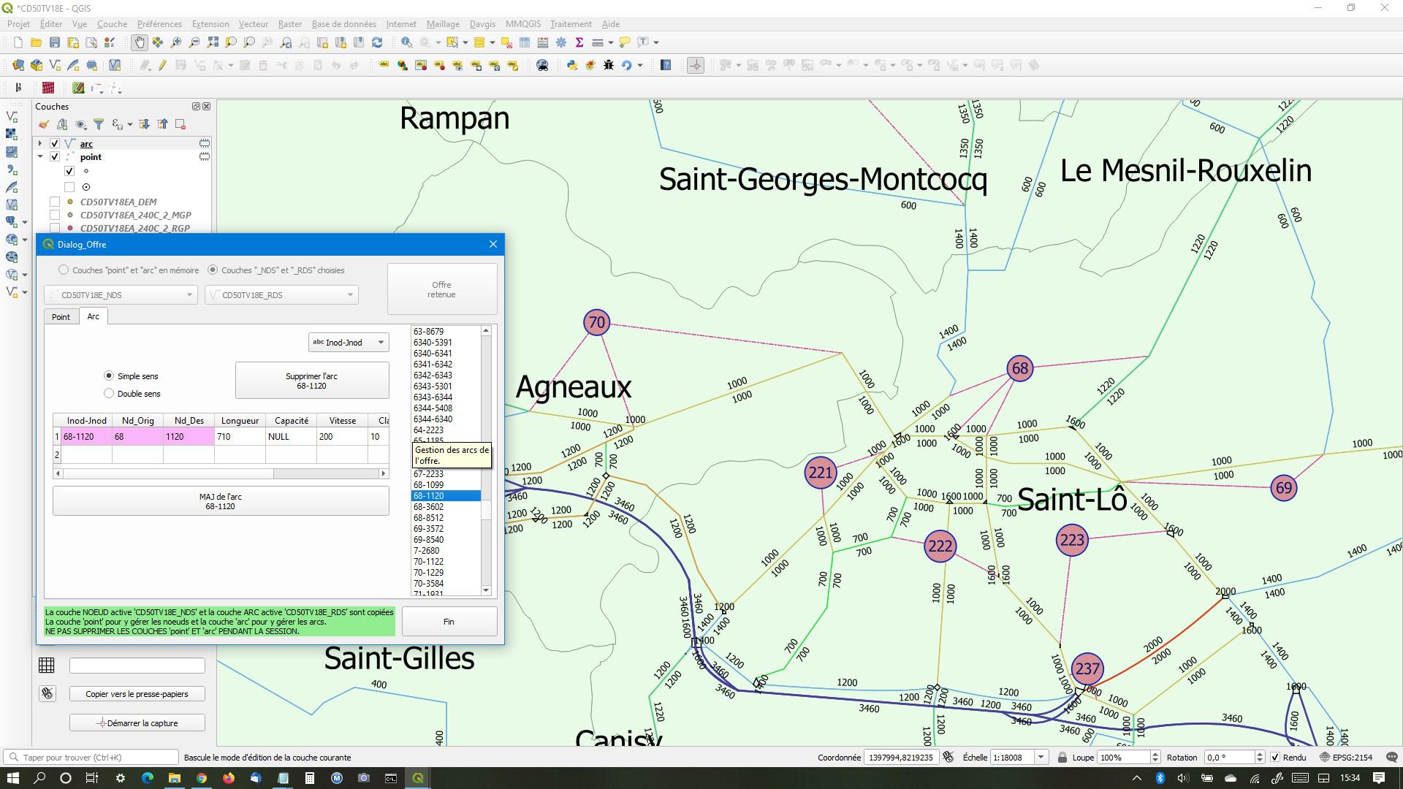Open the attribute table icon
This screenshot has height=789, width=1403.
tap(525, 42)
